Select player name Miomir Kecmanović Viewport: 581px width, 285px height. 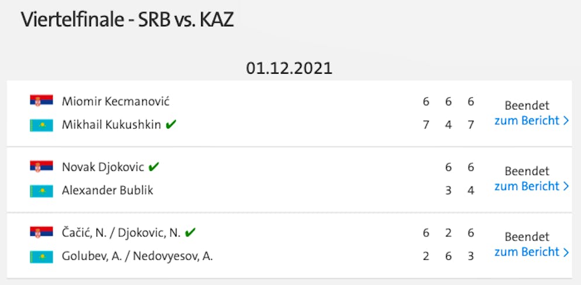(116, 101)
